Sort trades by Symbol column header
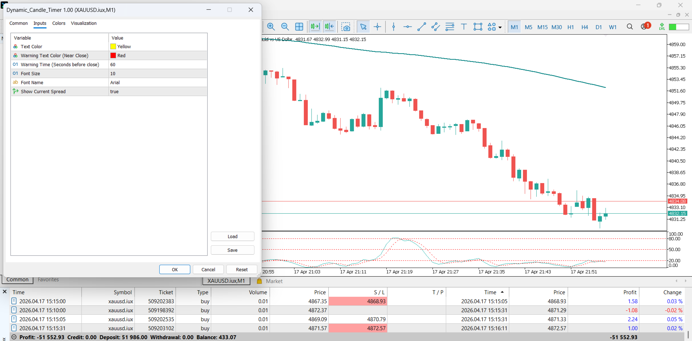This screenshot has height=341, width=692. tap(123, 292)
